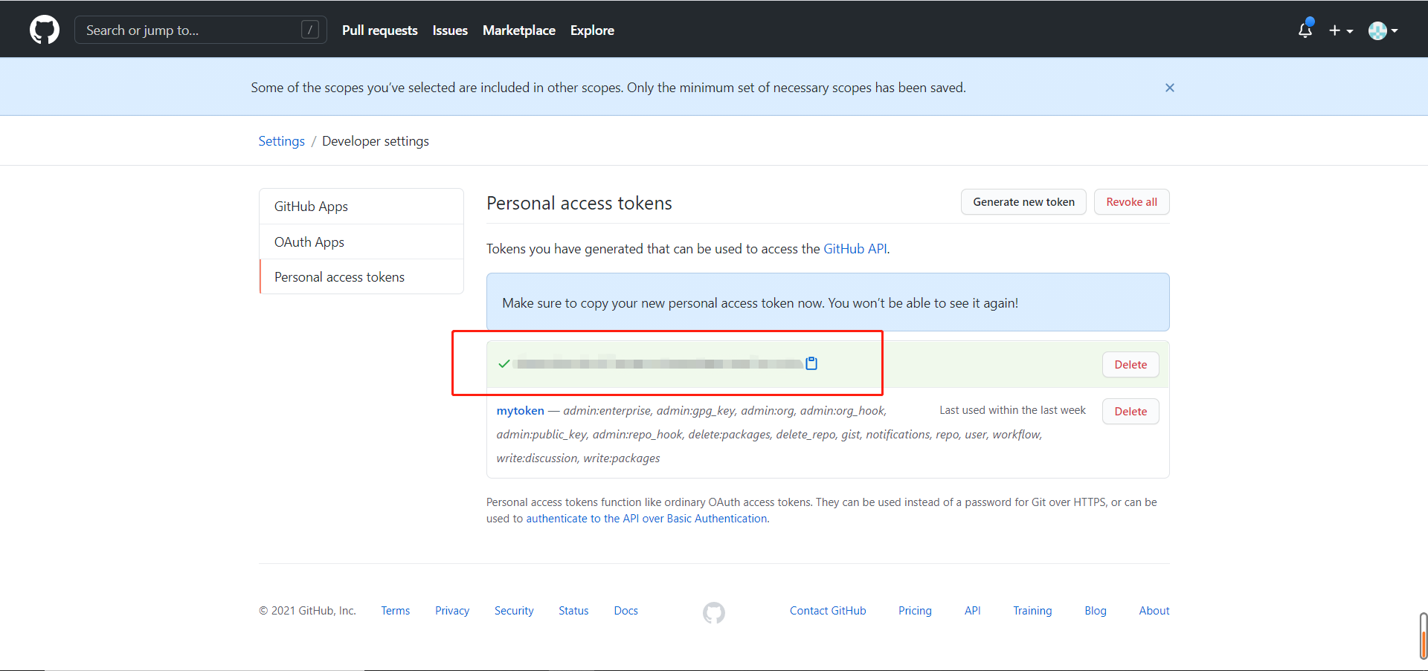
Task: Click Generate new token button
Action: tap(1023, 202)
